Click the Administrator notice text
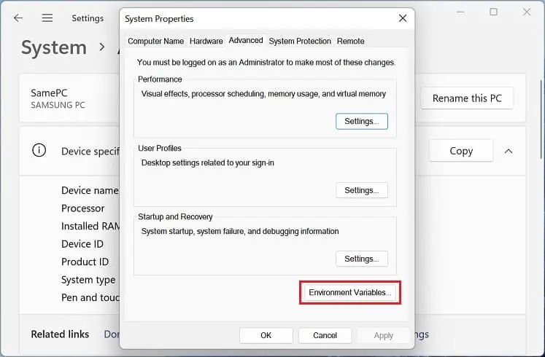Viewport: 545px width, 357px height. tap(266, 63)
